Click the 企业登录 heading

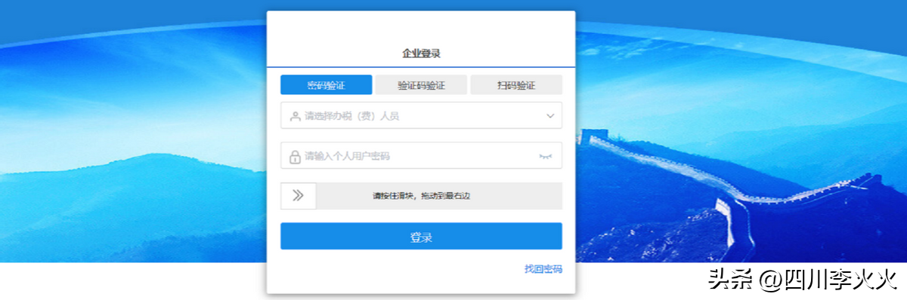pyautogui.click(x=421, y=54)
